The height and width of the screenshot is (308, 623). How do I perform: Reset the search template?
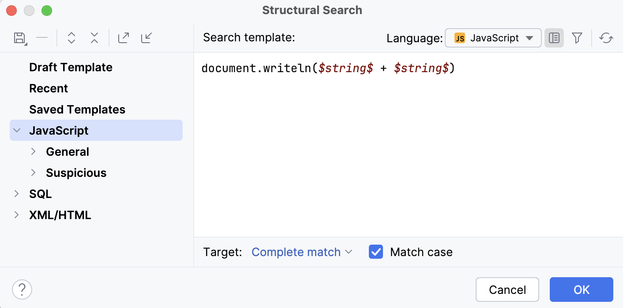[x=606, y=38]
